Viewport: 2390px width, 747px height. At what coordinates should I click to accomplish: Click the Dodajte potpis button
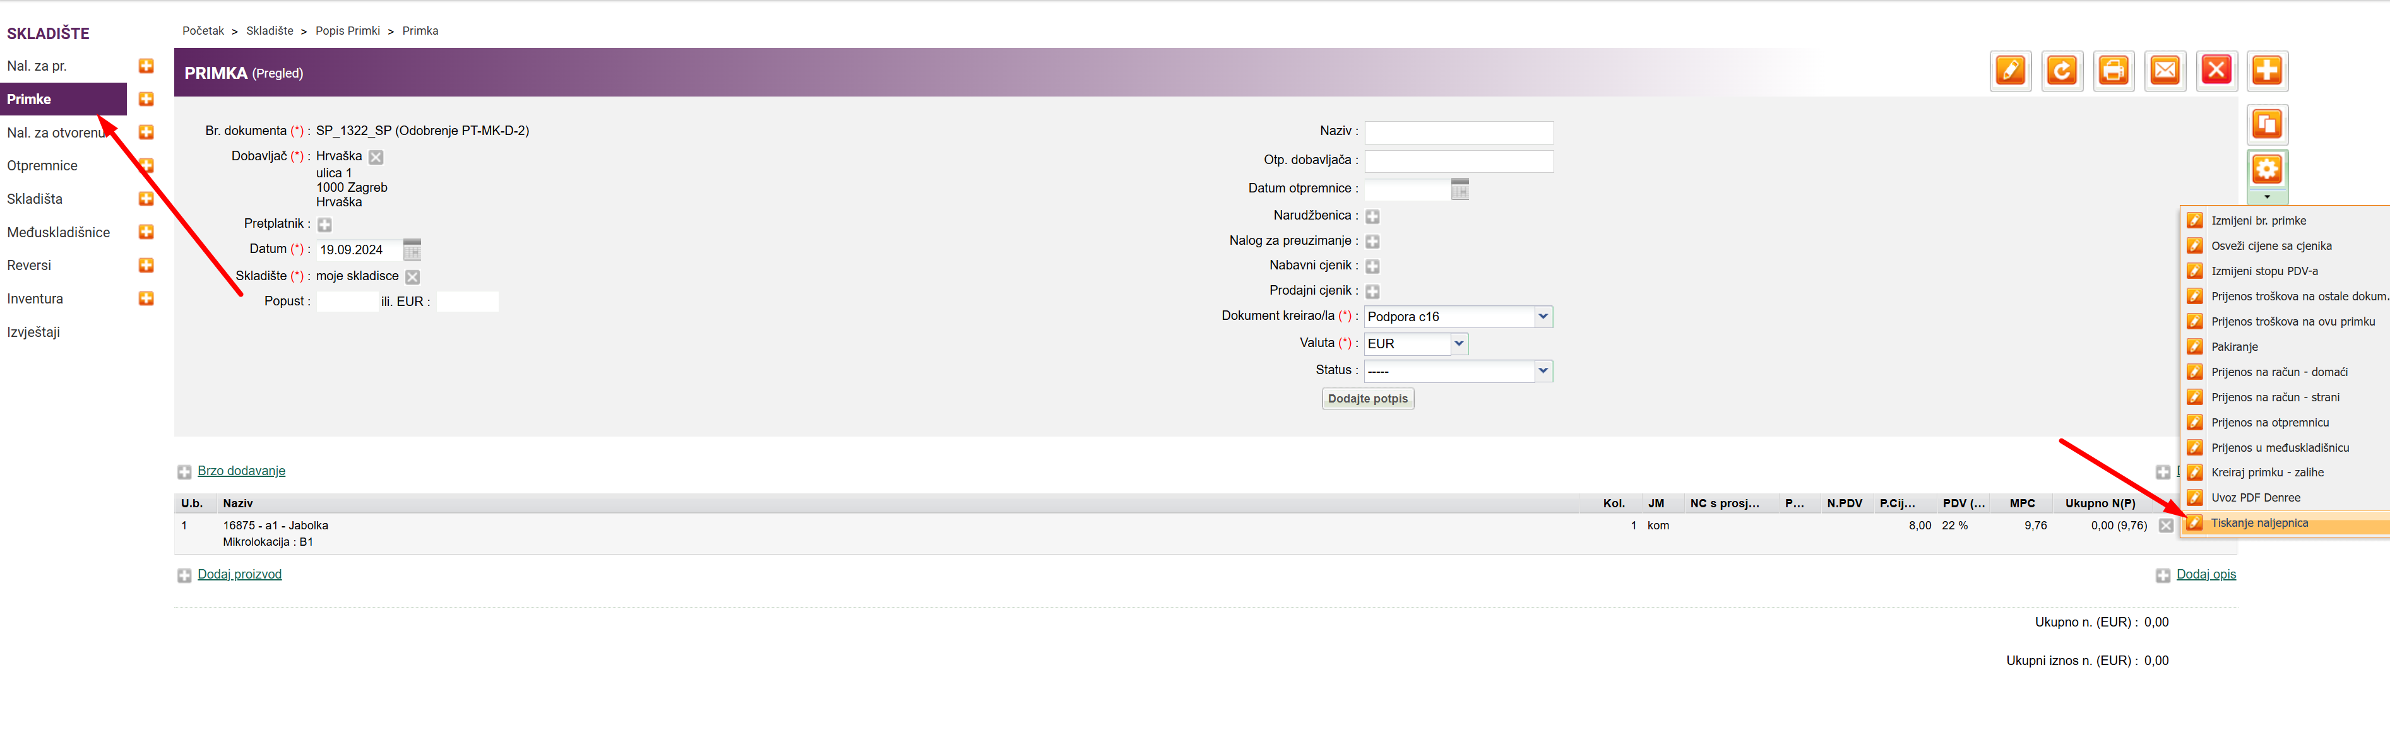click(1367, 399)
